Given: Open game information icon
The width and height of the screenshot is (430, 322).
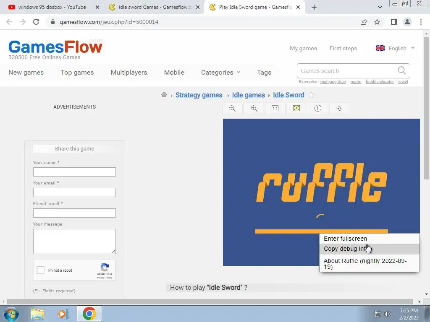Looking at the screenshot, I should (x=317, y=109).
